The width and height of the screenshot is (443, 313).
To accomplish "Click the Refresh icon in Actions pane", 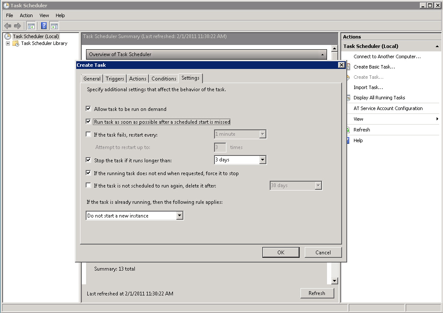I will [348, 130].
